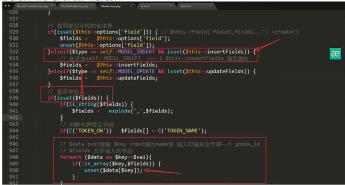This screenshot has width=345, height=185.
Task: Click on "unset($this->options['field']);" line
Action: pos(107,45)
